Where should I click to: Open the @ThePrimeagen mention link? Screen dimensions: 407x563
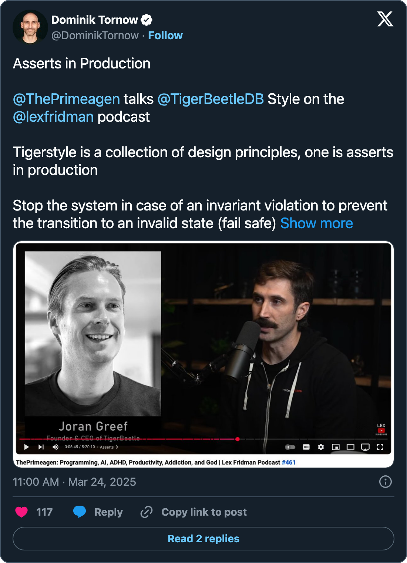pyautogui.click(x=67, y=99)
